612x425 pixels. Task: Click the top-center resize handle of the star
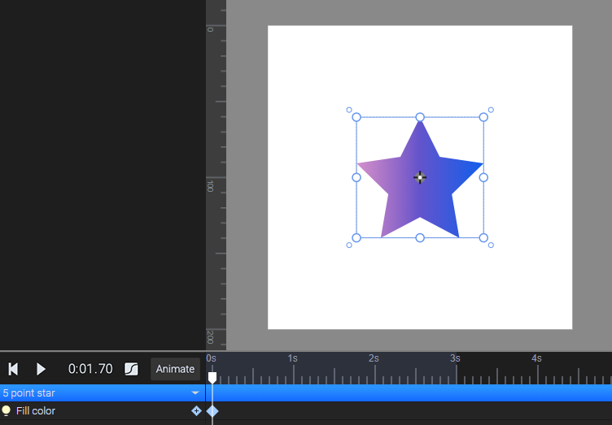[420, 117]
